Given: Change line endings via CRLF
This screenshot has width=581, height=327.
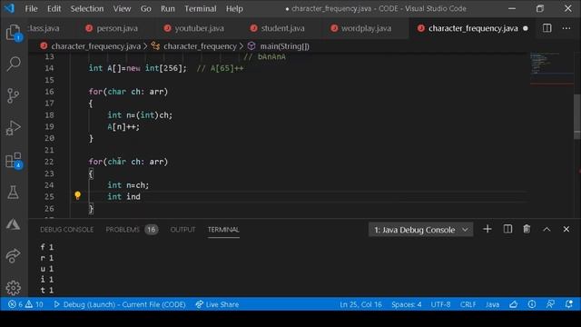Looking at the screenshot, I should pos(468,304).
